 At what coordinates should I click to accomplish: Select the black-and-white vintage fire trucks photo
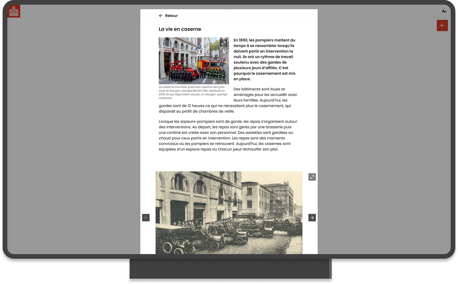point(229,213)
